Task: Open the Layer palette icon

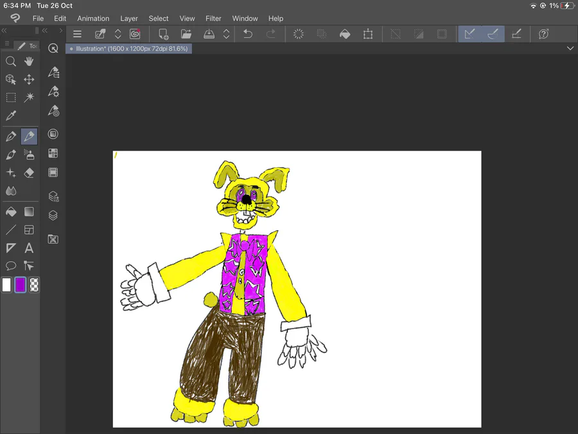Action: pyautogui.click(x=53, y=215)
